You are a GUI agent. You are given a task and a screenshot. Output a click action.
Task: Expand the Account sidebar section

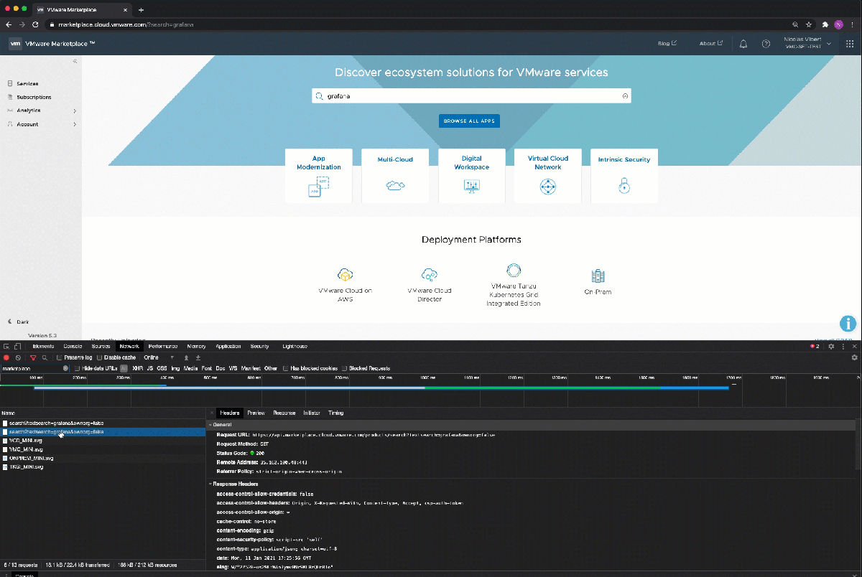click(75, 124)
